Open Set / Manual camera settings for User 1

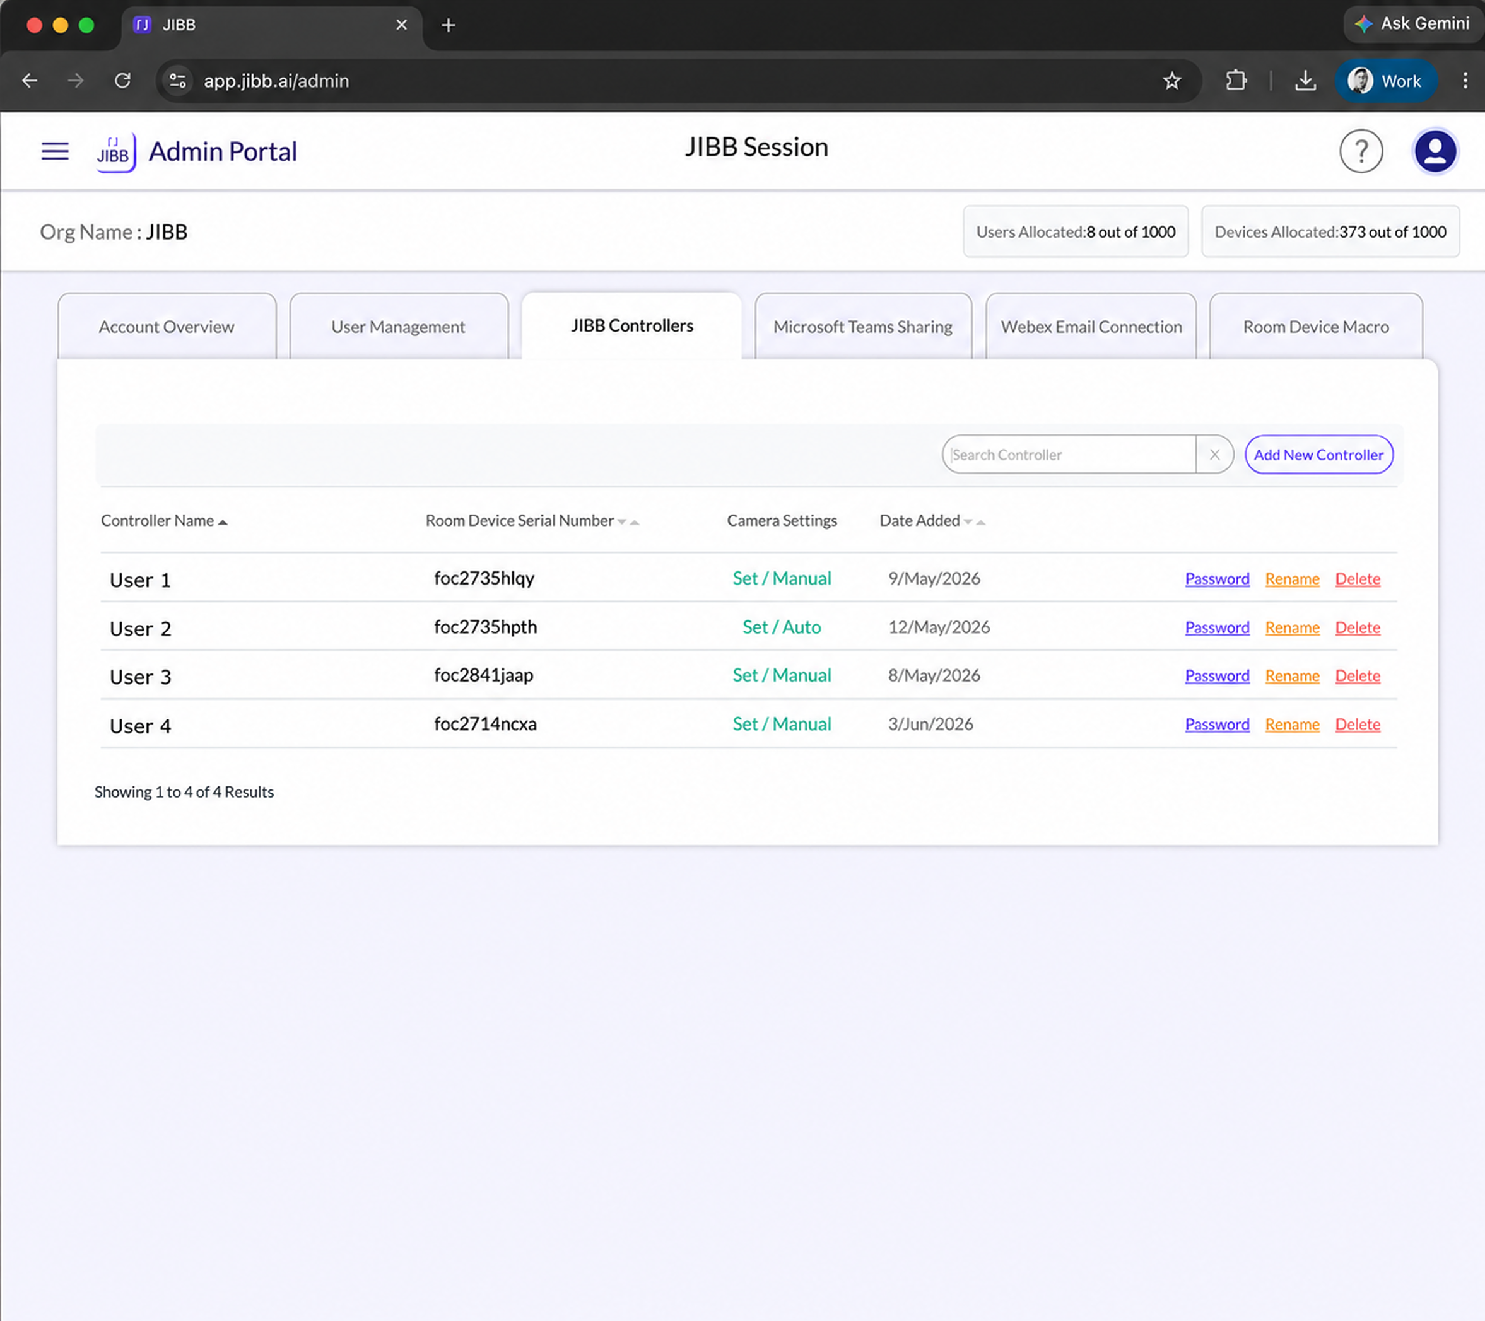click(781, 578)
